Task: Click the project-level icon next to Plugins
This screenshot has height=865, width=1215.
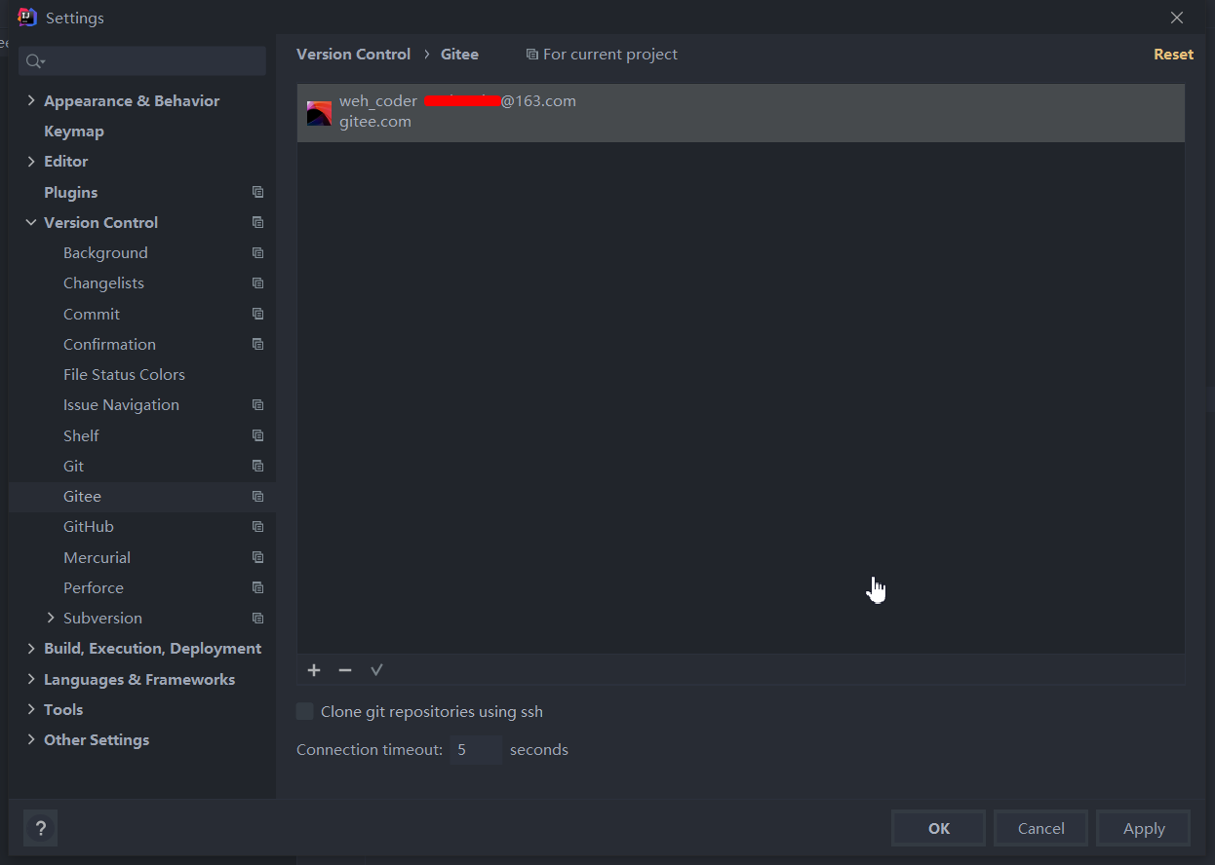Action: coord(257,193)
